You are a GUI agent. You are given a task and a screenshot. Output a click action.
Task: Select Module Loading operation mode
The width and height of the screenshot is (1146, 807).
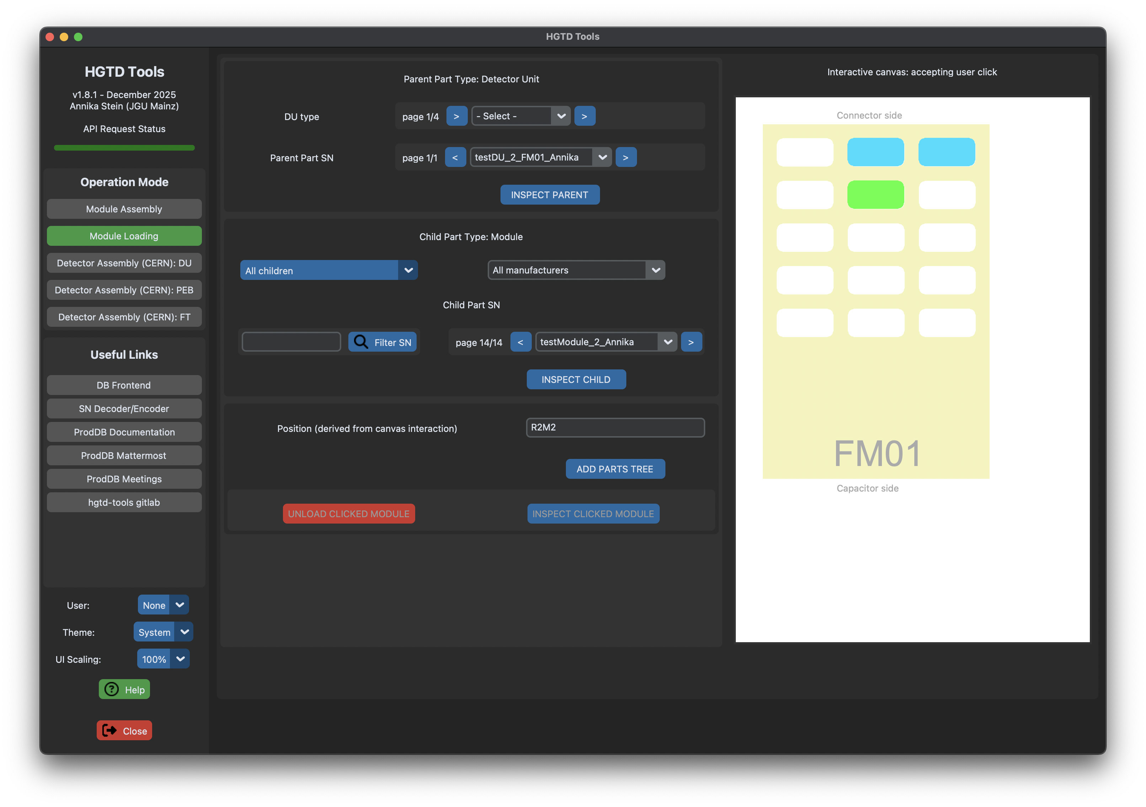pos(124,236)
